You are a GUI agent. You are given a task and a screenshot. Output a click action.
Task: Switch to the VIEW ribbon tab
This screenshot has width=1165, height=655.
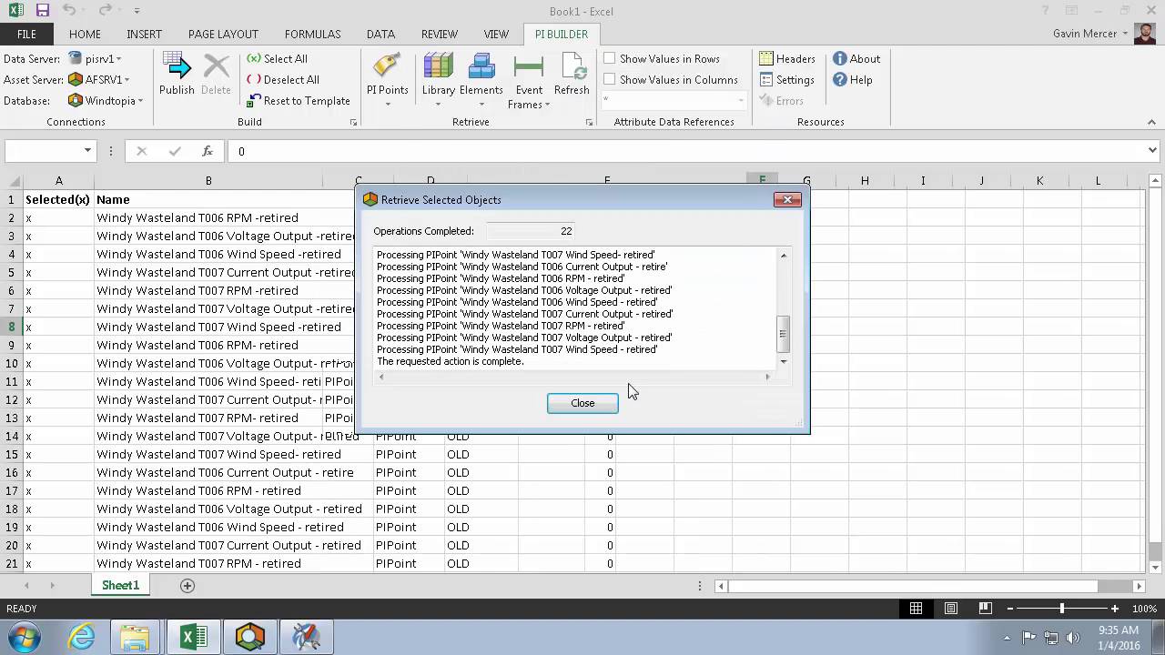(x=496, y=34)
